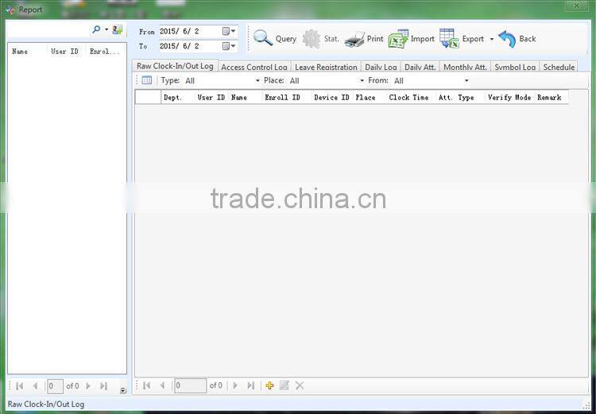Click the search magnifier in left panel
596x414 pixels.
coord(97,29)
